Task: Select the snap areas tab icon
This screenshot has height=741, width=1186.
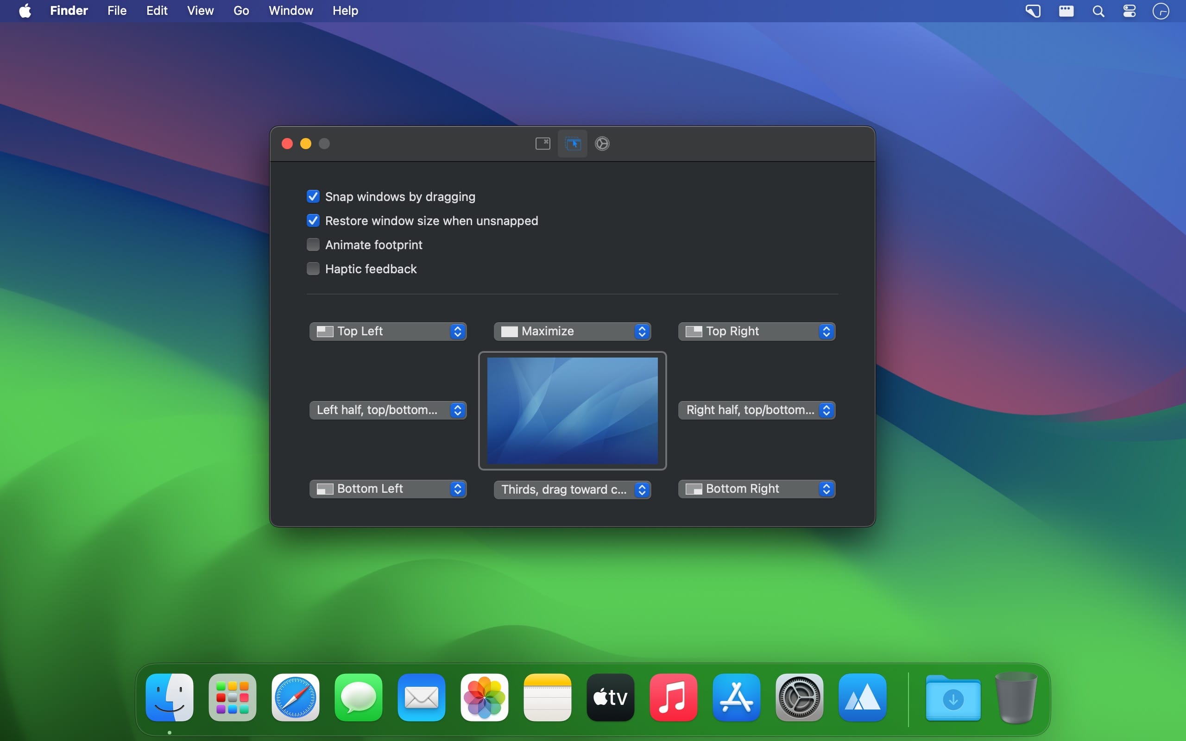Action: click(x=573, y=144)
